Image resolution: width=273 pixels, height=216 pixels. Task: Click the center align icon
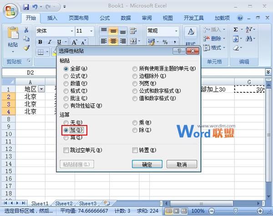113,41
